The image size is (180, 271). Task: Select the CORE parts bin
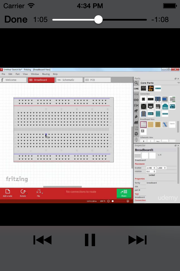(x=136, y=89)
